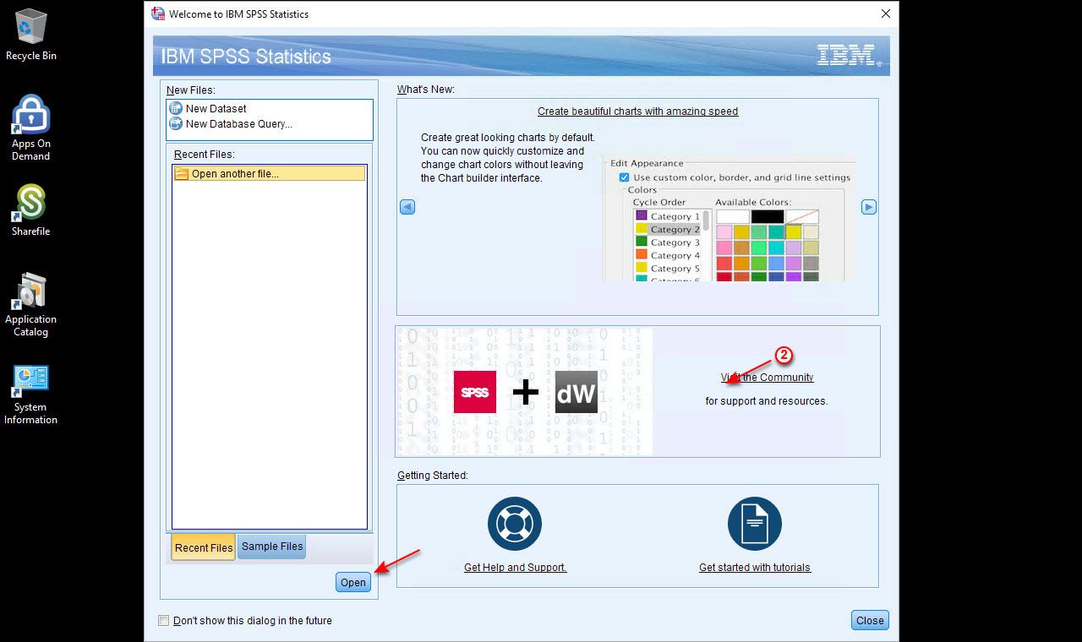Select the Recent Files tab
The height and width of the screenshot is (642, 1082).
203,547
